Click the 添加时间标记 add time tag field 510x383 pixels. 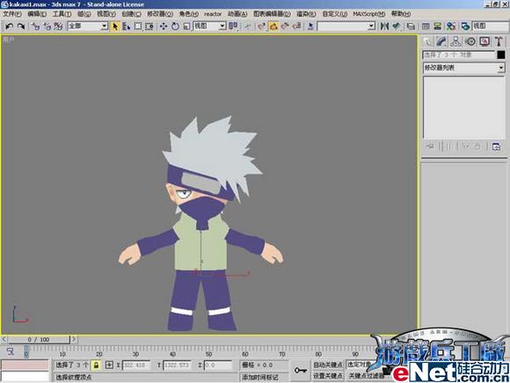264,377
